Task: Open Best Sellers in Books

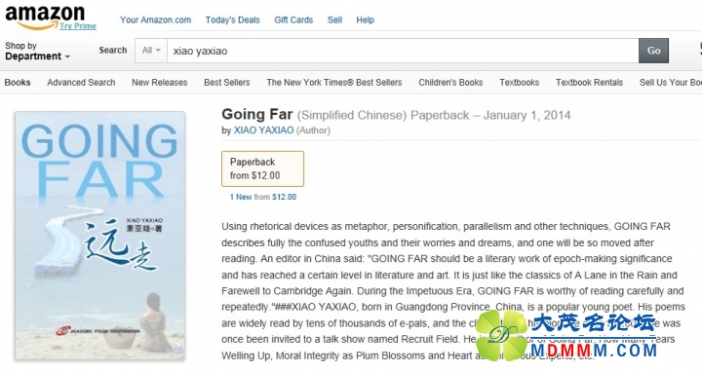Action: tap(226, 82)
